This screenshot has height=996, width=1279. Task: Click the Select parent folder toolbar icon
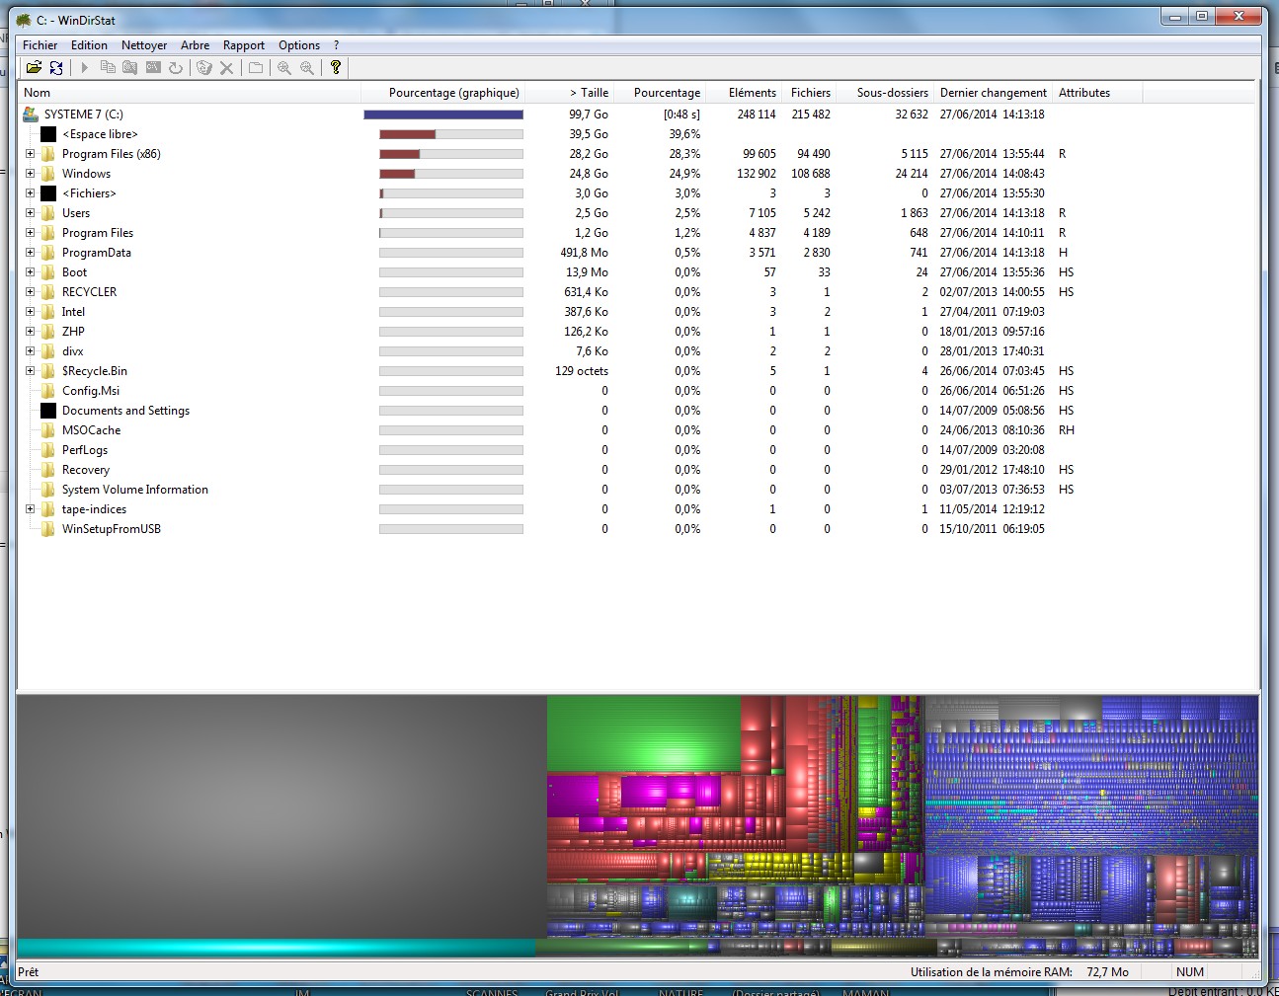pyautogui.click(x=256, y=67)
